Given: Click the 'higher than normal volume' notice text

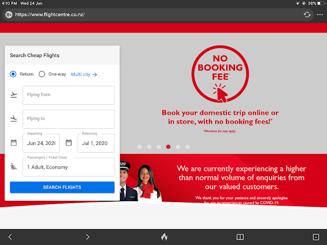Looking at the screenshot, I should click(242, 178).
